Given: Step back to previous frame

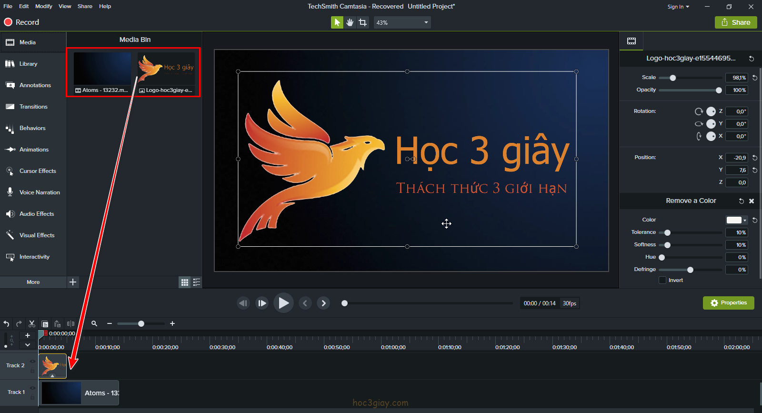Looking at the screenshot, I should click(x=243, y=303).
